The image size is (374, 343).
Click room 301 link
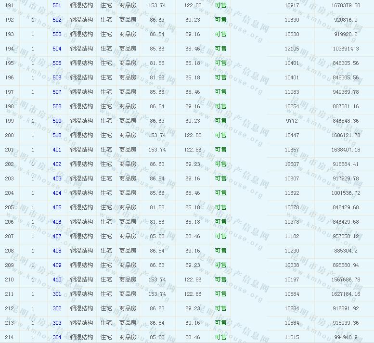click(x=57, y=294)
